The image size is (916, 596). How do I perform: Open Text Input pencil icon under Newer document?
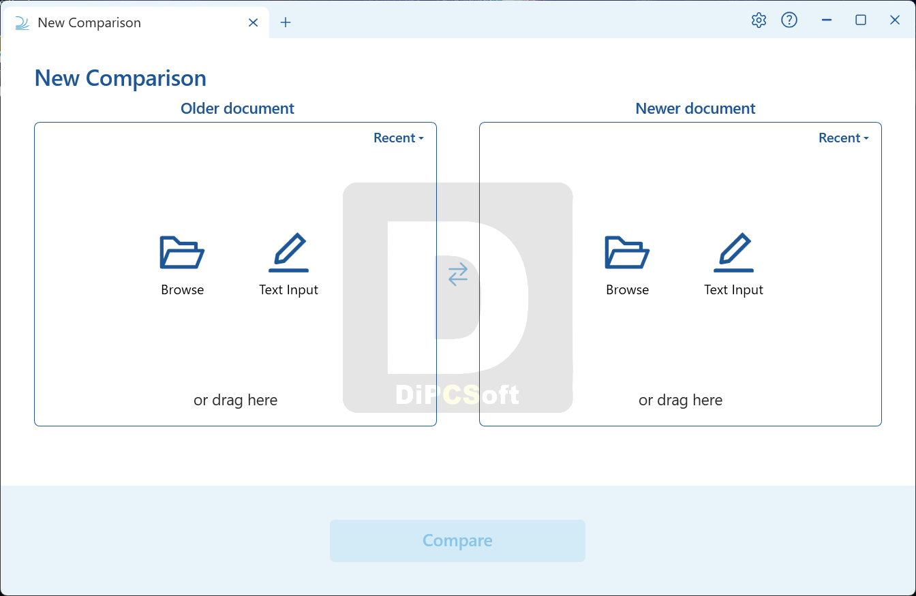click(733, 253)
